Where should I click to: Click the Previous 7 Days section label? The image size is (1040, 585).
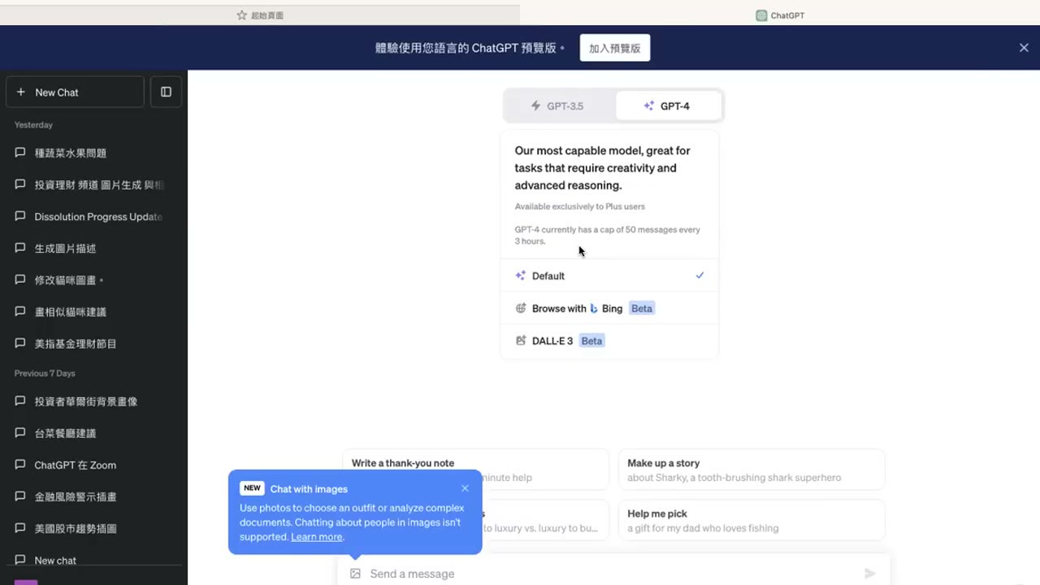45,373
